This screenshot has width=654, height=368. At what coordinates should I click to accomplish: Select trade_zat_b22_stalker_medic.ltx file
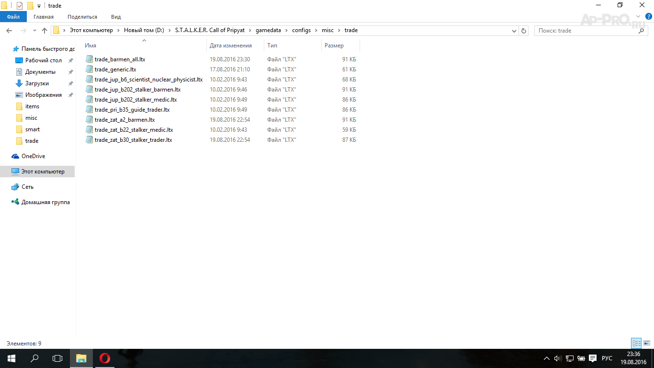pyautogui.click(x=134, y=130)
